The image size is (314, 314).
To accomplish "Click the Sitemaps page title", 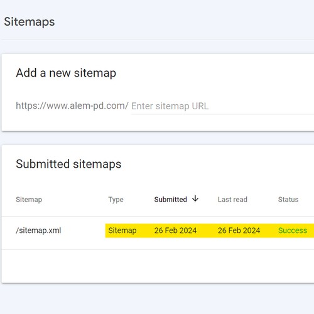I will pyautogui.click(x=30, y=22).
